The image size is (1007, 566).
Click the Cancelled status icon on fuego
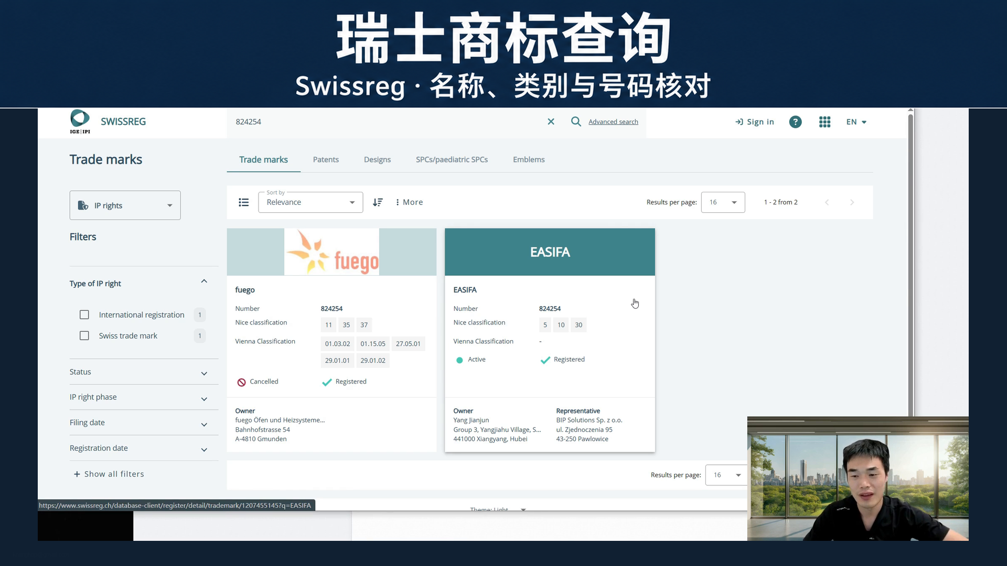(x=241, y=383)
